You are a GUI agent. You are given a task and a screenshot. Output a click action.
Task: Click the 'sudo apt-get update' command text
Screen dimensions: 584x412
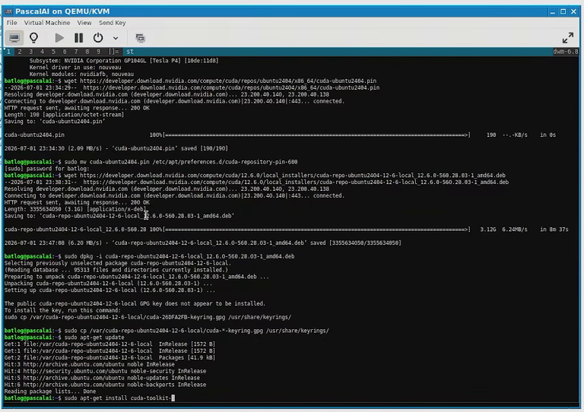click(94, 338)
